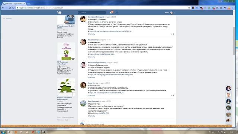Open VK music player icon

[x=116, y=13]
